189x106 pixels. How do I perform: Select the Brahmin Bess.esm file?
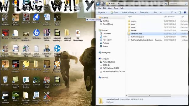137,37
